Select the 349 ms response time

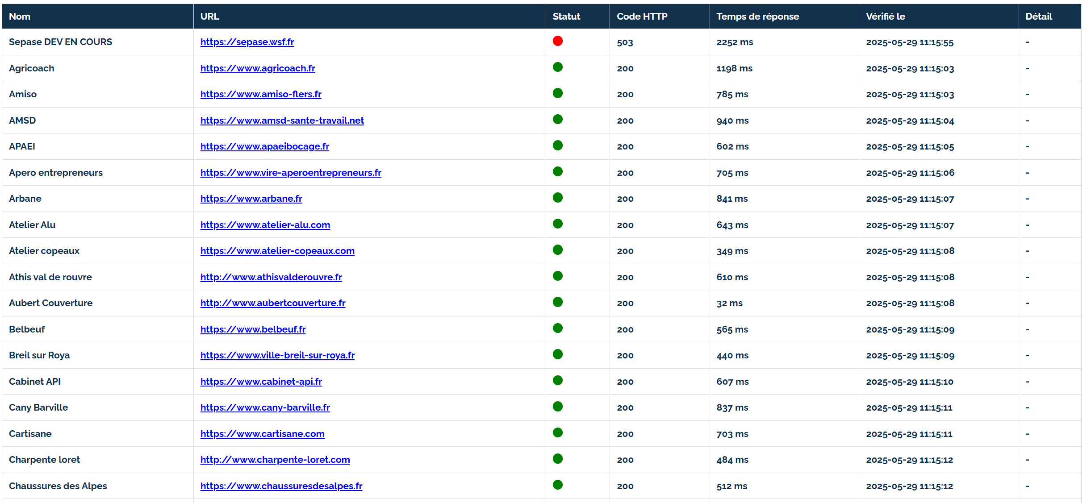[x=732, y=251]
